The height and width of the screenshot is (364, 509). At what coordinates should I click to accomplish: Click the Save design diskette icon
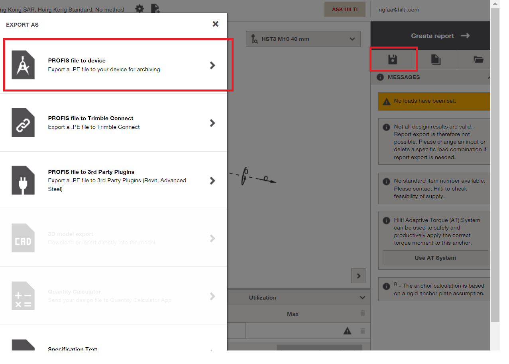pos(393,59)
